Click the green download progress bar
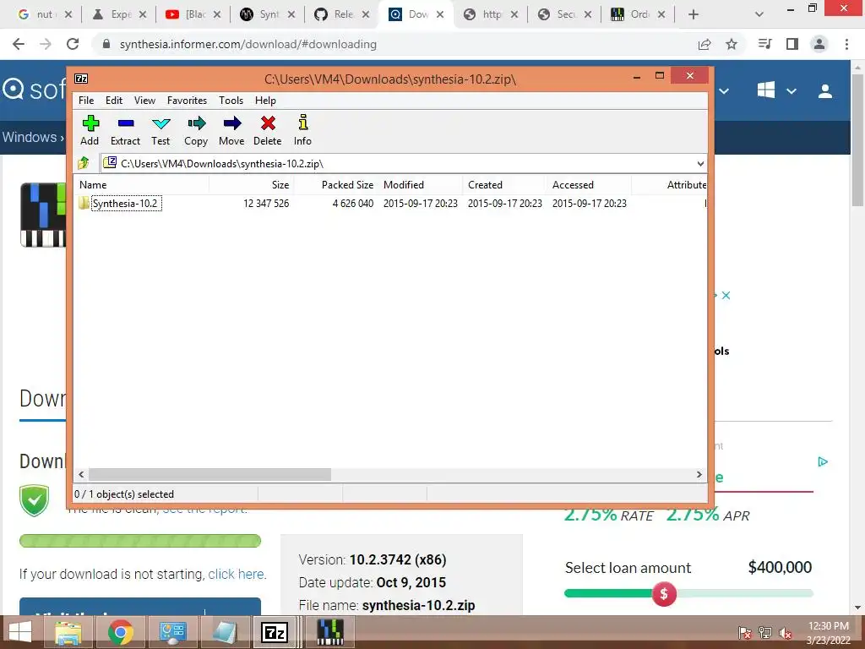The height and width of the screenshot is (649, 865). [x=140, y=541]
